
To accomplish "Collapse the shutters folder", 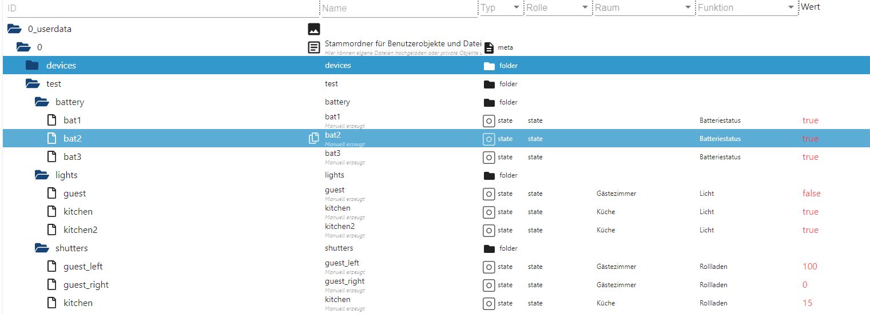I will (42, 248).
